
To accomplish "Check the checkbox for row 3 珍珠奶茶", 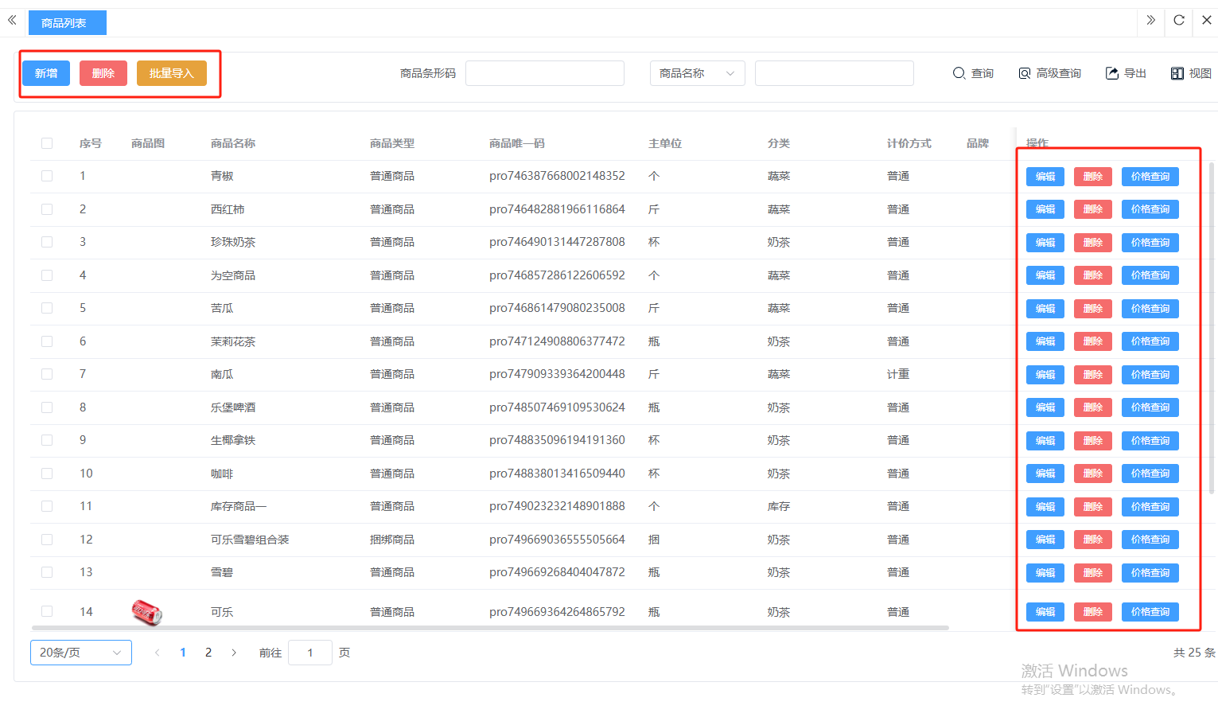I will click(47, 242).
